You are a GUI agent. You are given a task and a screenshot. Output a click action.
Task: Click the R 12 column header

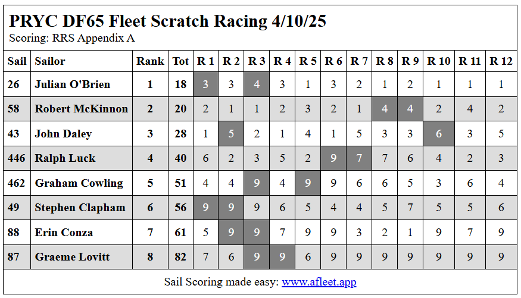click(501, 61)
